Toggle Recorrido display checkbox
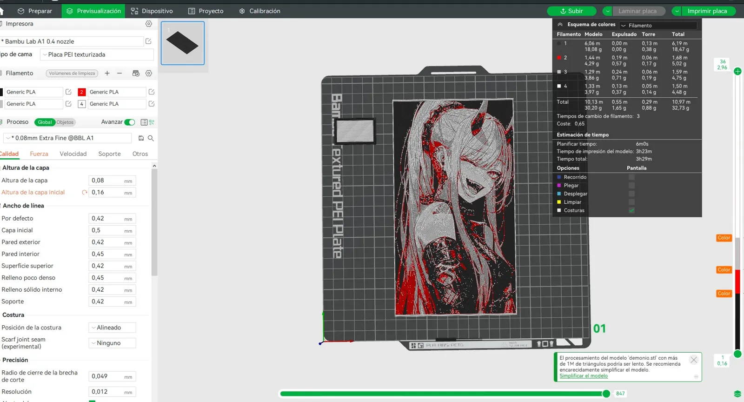 pyautogui.click(x=631, y=177)
